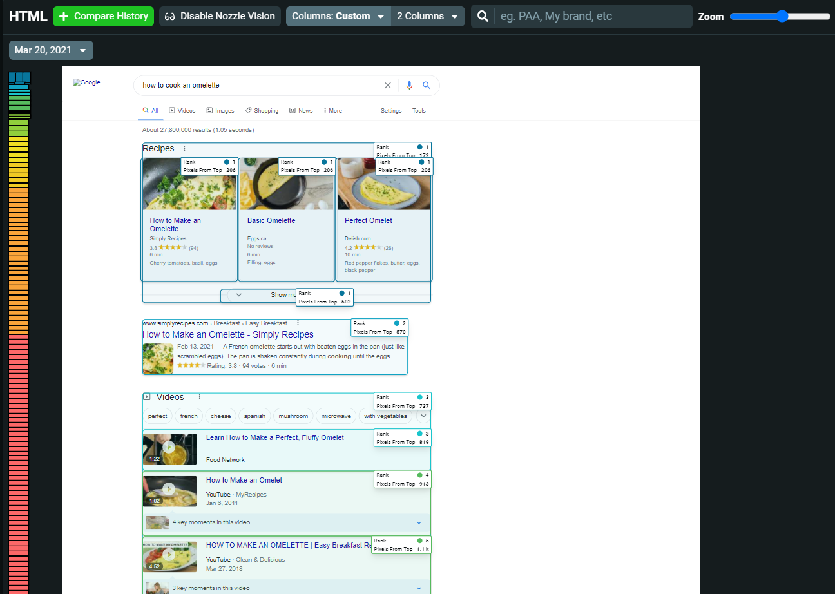Open How to Make an Omelette - Simply Recipes

228,334
